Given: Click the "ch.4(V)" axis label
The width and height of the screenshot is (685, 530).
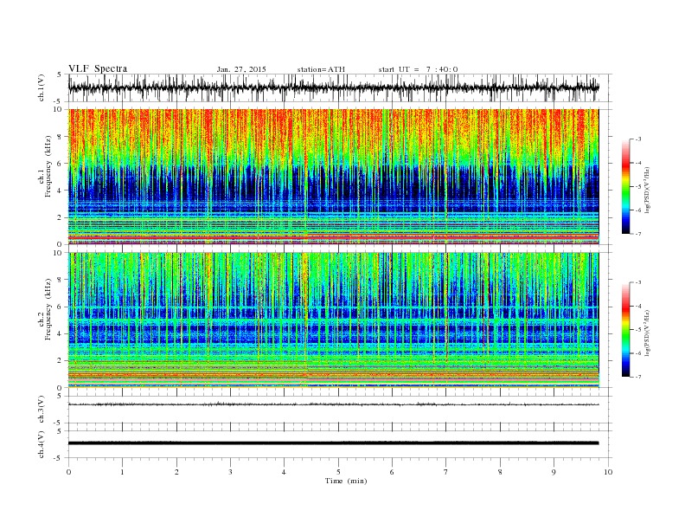Looking at the screenshot, I should [42, 445].
